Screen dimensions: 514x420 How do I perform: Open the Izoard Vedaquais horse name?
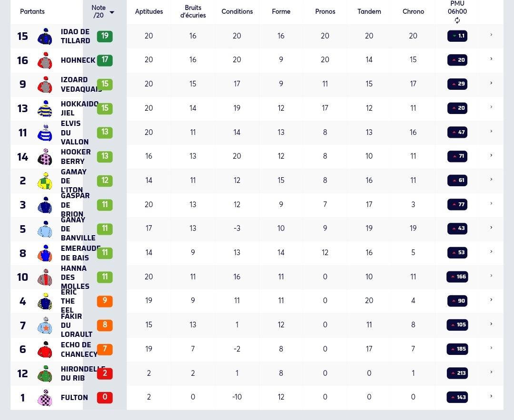click(x=81, y=85)
